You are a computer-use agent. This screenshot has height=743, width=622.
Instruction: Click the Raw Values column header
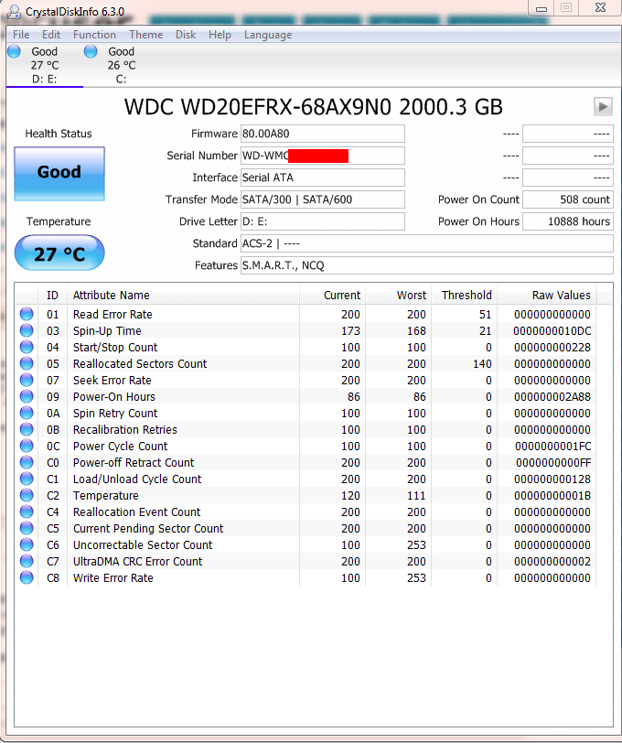pos(562,296)
